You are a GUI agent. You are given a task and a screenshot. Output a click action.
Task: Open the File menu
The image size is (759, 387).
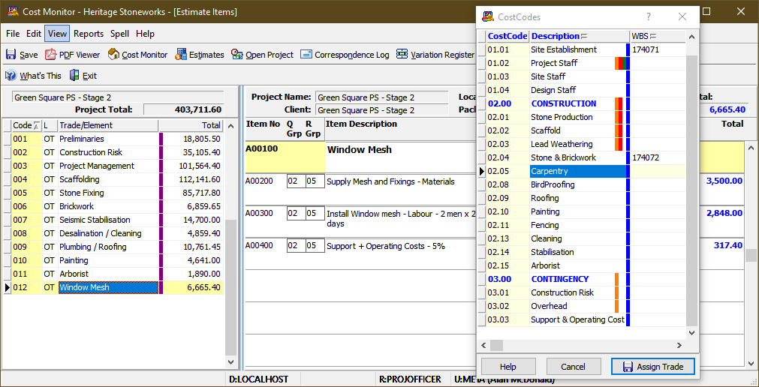[x=13, y=34]
